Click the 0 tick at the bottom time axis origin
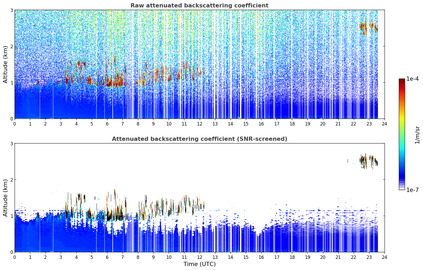Image resolution: width=423 pixels, height=270 pixels. click(x=15, y=257)
